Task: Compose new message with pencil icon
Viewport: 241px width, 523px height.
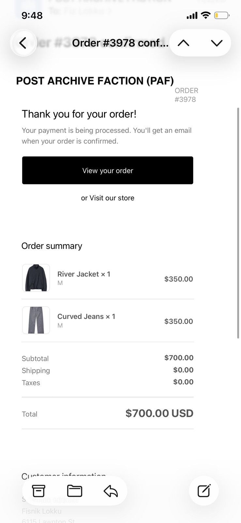Action: (x=204, y=491)
